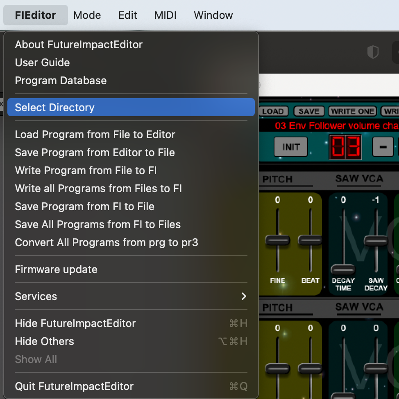
Task: Select Save Program from Editor to File
Action: (x=131, y=152)
